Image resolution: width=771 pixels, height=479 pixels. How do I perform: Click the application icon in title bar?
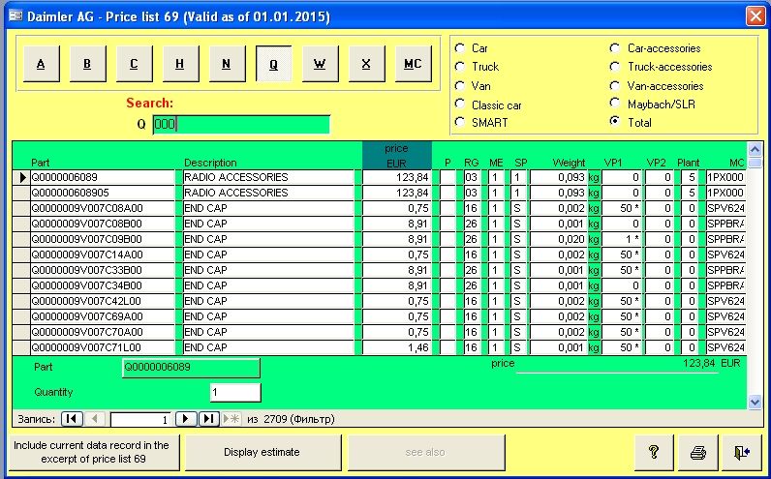click(x=14, y=16)
